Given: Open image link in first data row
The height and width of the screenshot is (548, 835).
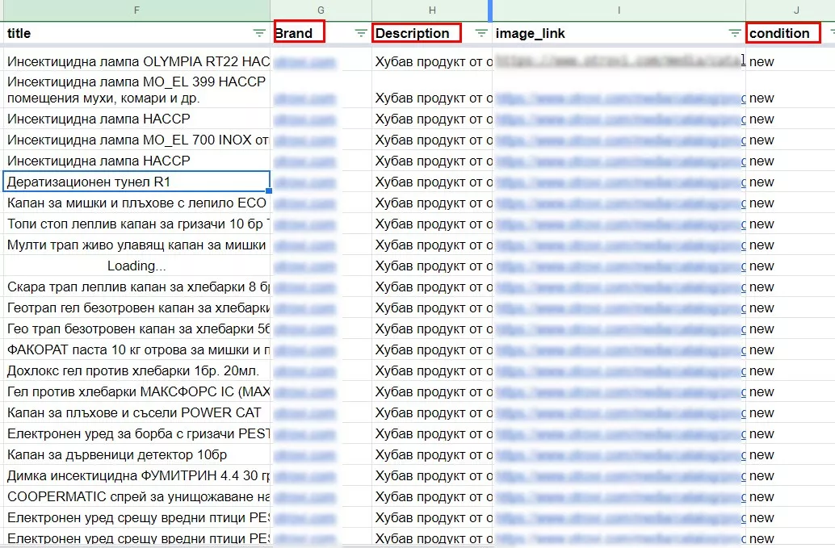Looking at the screenshot, I should [x=620, y=61].
